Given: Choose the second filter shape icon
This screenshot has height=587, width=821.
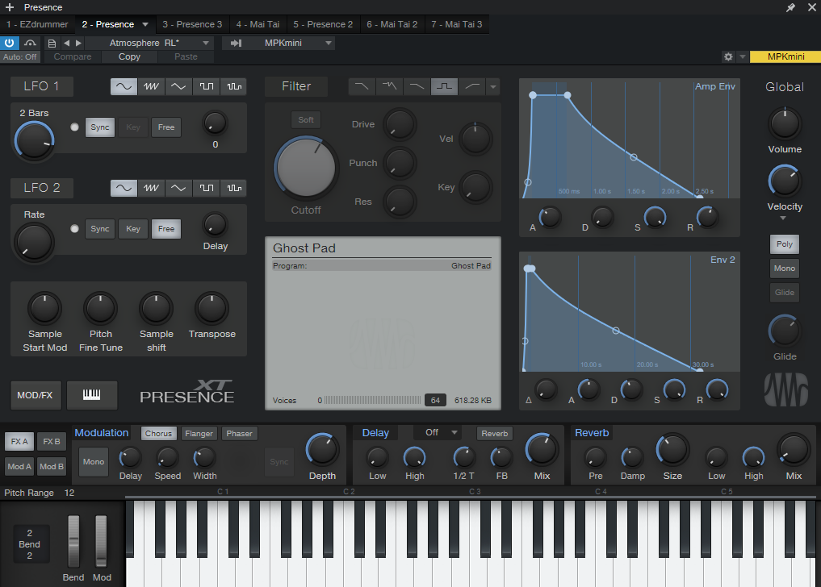Looking at the screenshot, I should point(389,86).
